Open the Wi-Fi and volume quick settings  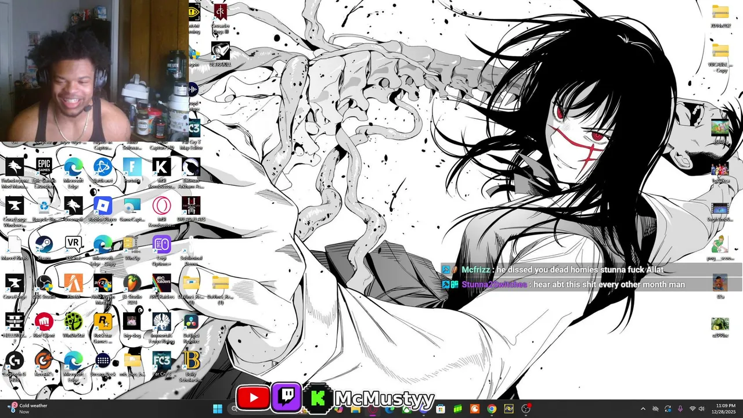click(x=697, y=409)
